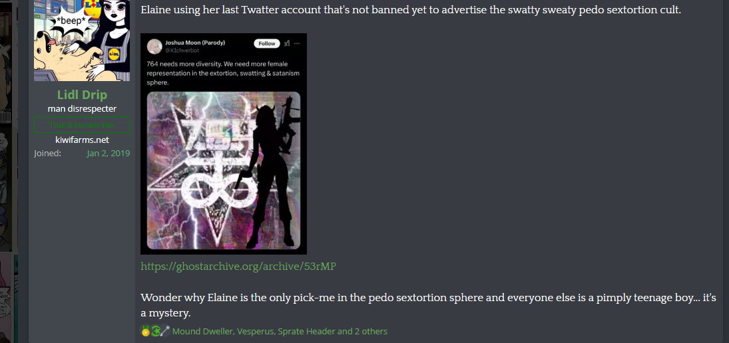The height and width of the screenshot is (343, 729).
Task: Open the three-dot menu in the tweet
Action: click(297, 43)
